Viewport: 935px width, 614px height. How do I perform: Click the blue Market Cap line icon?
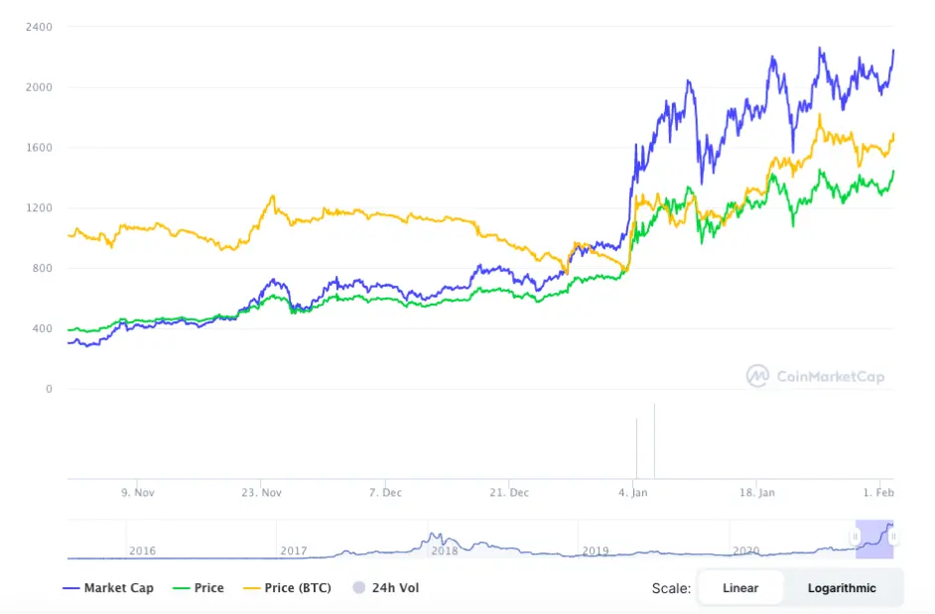[x=70, y=588]
